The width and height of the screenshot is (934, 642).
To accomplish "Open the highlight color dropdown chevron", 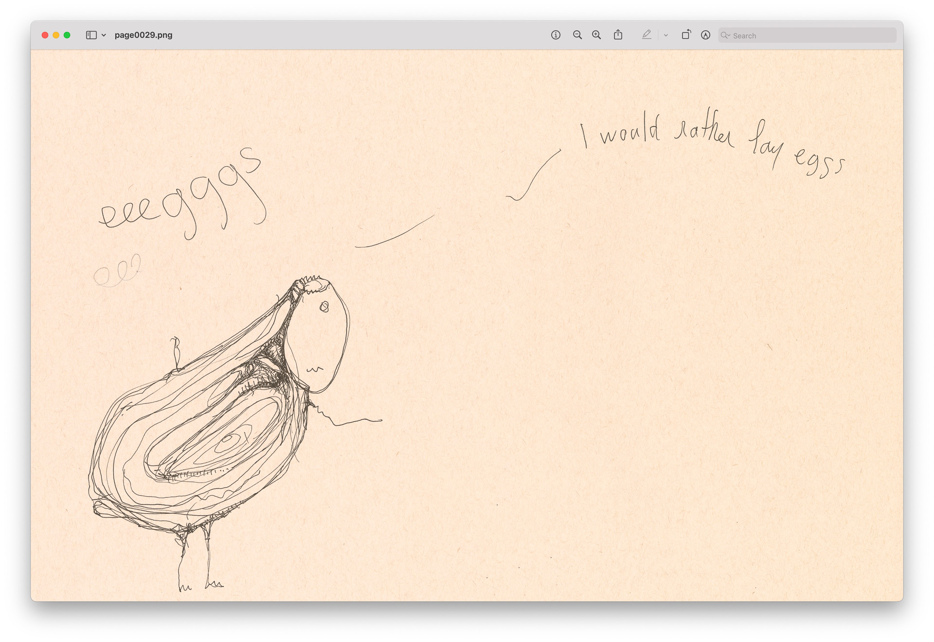I will pyautogui.click(x=665, y=35).
